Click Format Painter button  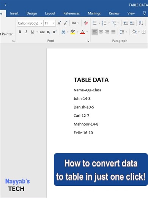[x=6, y=34]
